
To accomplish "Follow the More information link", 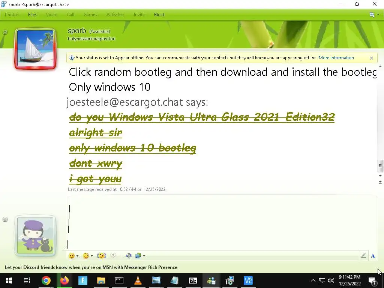I will coord(336,58).
